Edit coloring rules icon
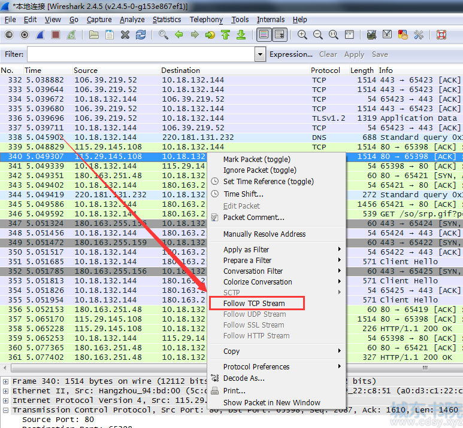 (x=403, y=35)
